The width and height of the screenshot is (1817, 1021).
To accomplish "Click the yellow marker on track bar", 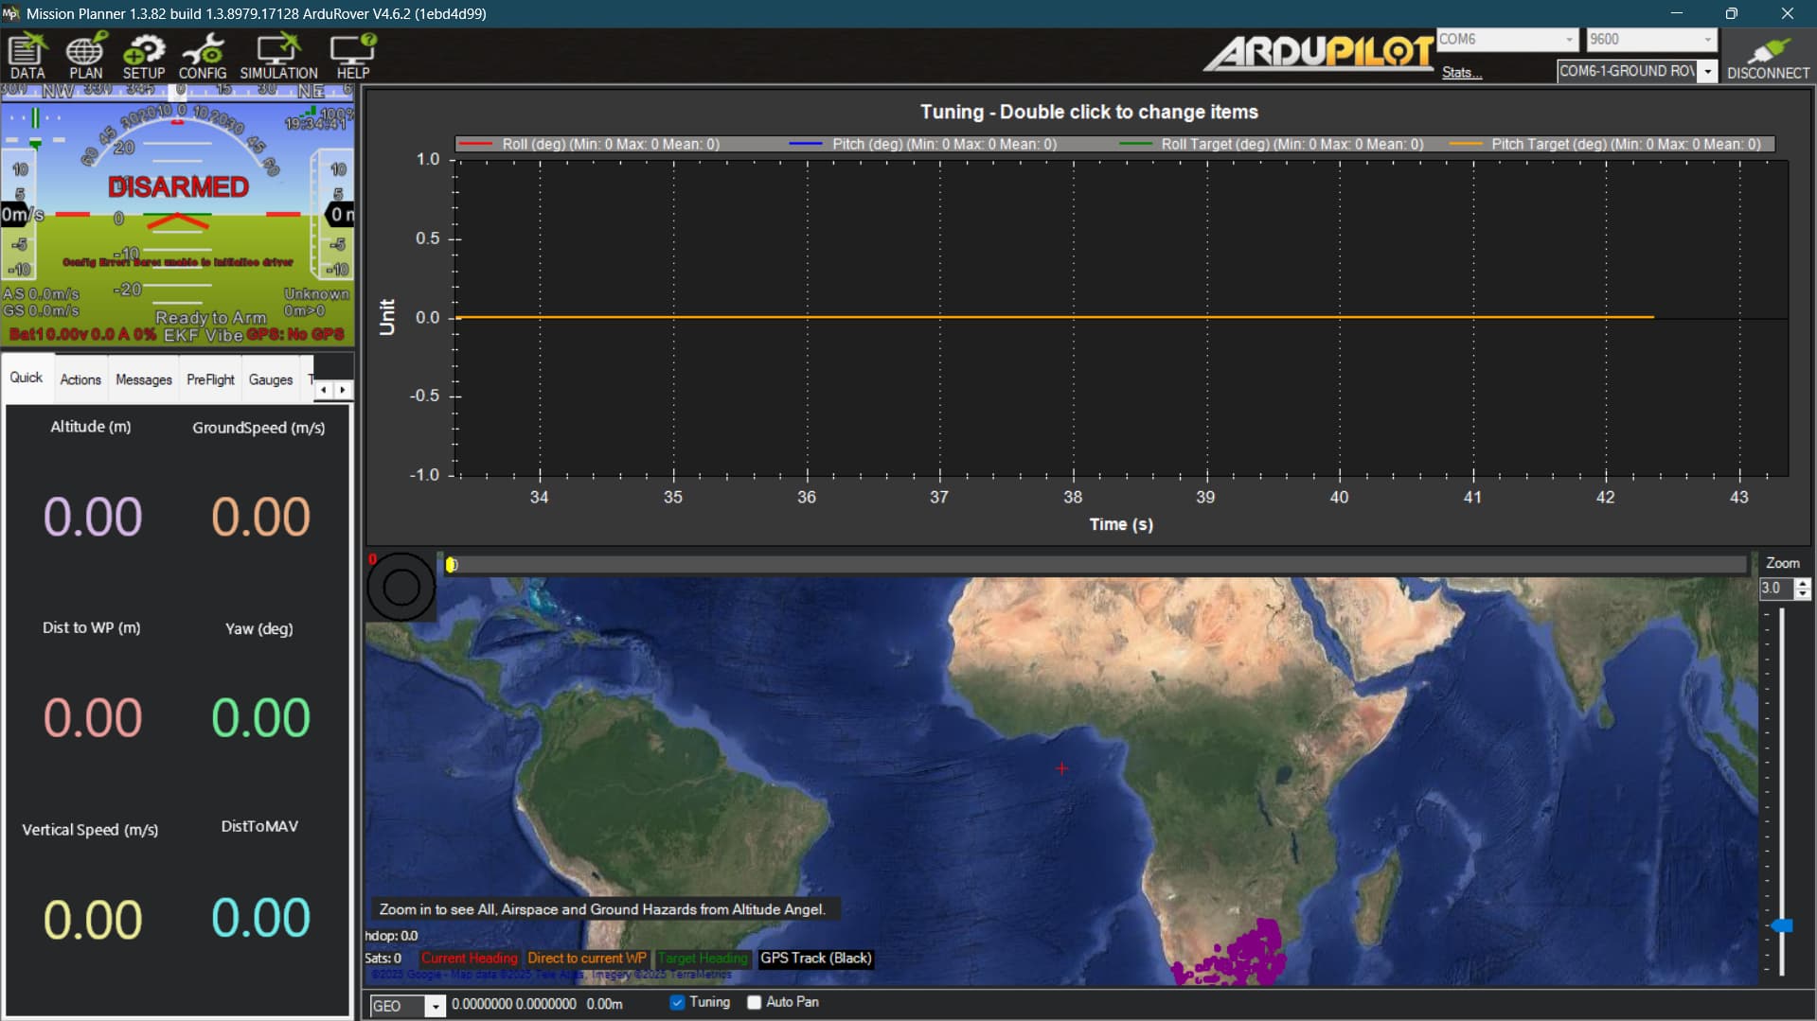I will (x=452, y=565).
